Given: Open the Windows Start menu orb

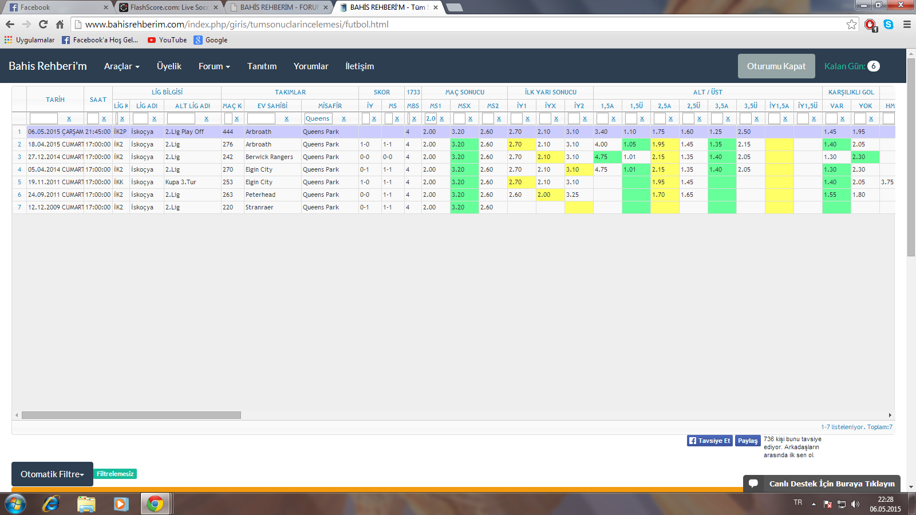Looking at the screenshot, I should tap(15, 504).
